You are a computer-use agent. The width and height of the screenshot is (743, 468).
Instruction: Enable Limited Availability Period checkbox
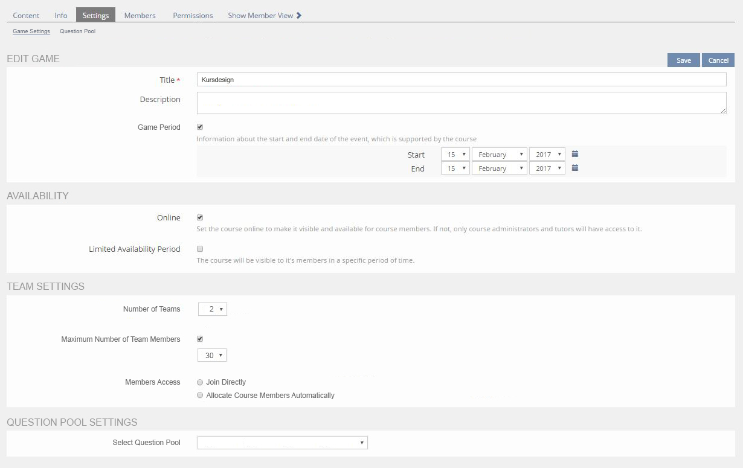pyautogui.click(x=200, y=249)
